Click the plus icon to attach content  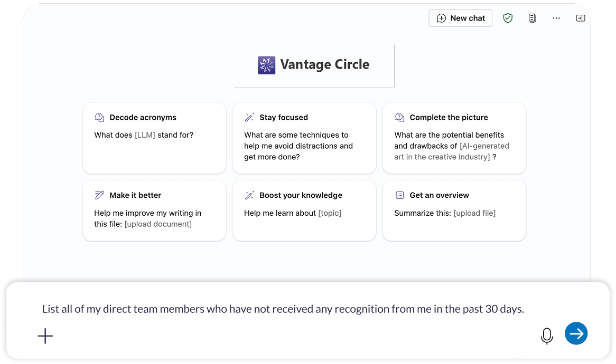coord(45,336)
